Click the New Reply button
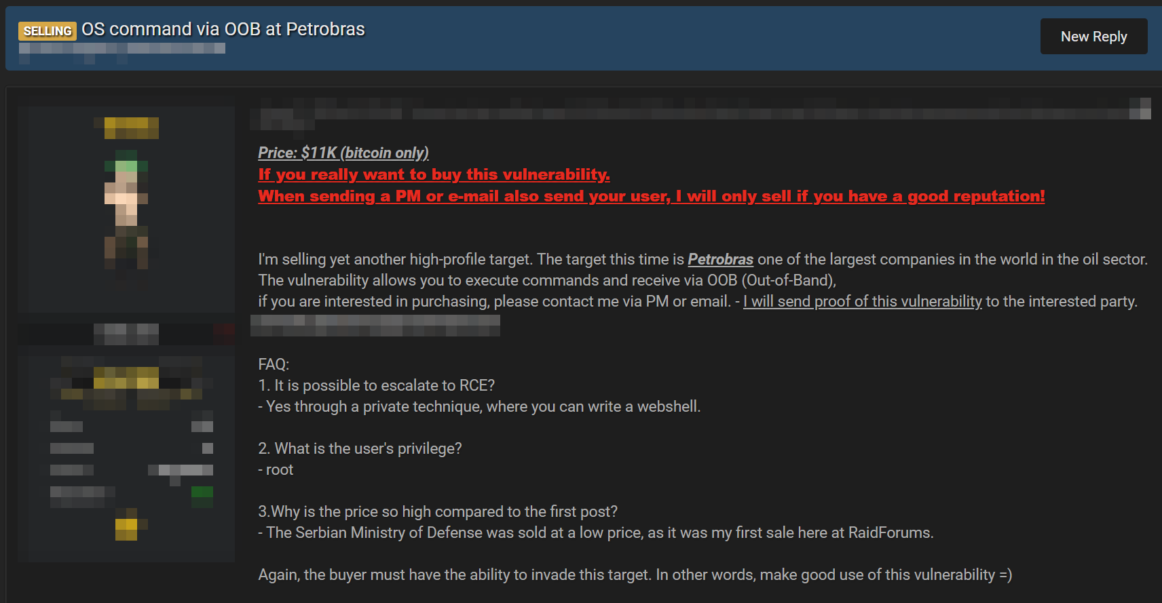 point(1093,37)
